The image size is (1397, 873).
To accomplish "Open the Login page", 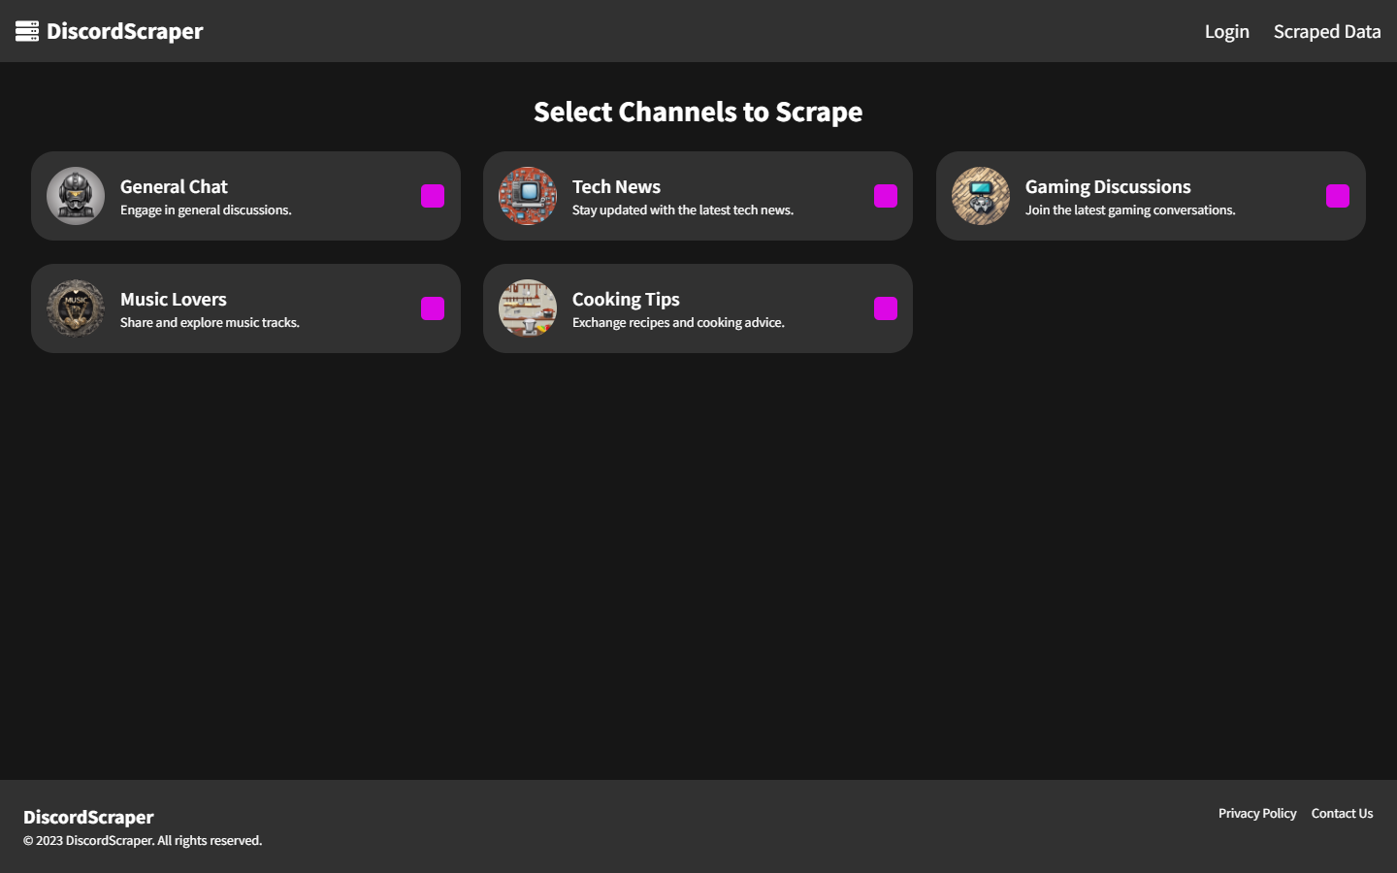I will click(x=1226, y=30).
